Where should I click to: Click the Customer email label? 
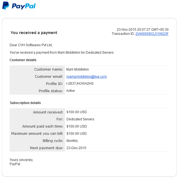pyautogui.click(x=49, y=77)
